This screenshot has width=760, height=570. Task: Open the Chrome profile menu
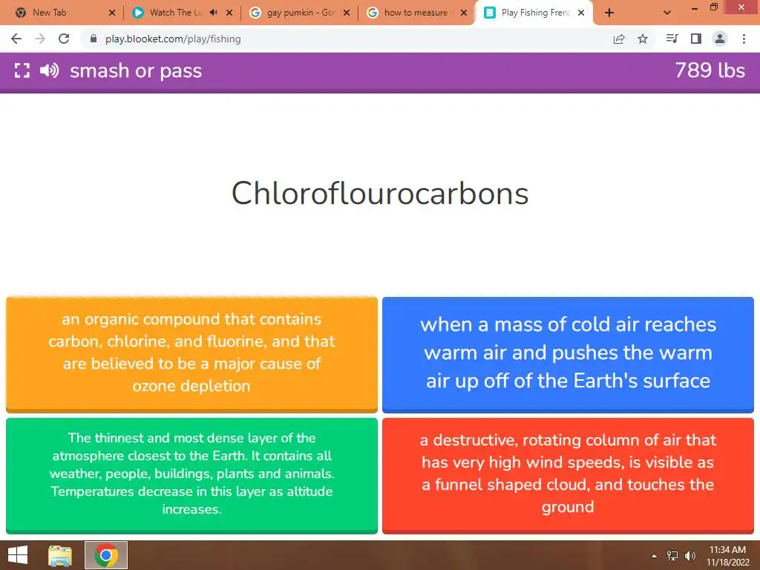click(x=720, y=39)
